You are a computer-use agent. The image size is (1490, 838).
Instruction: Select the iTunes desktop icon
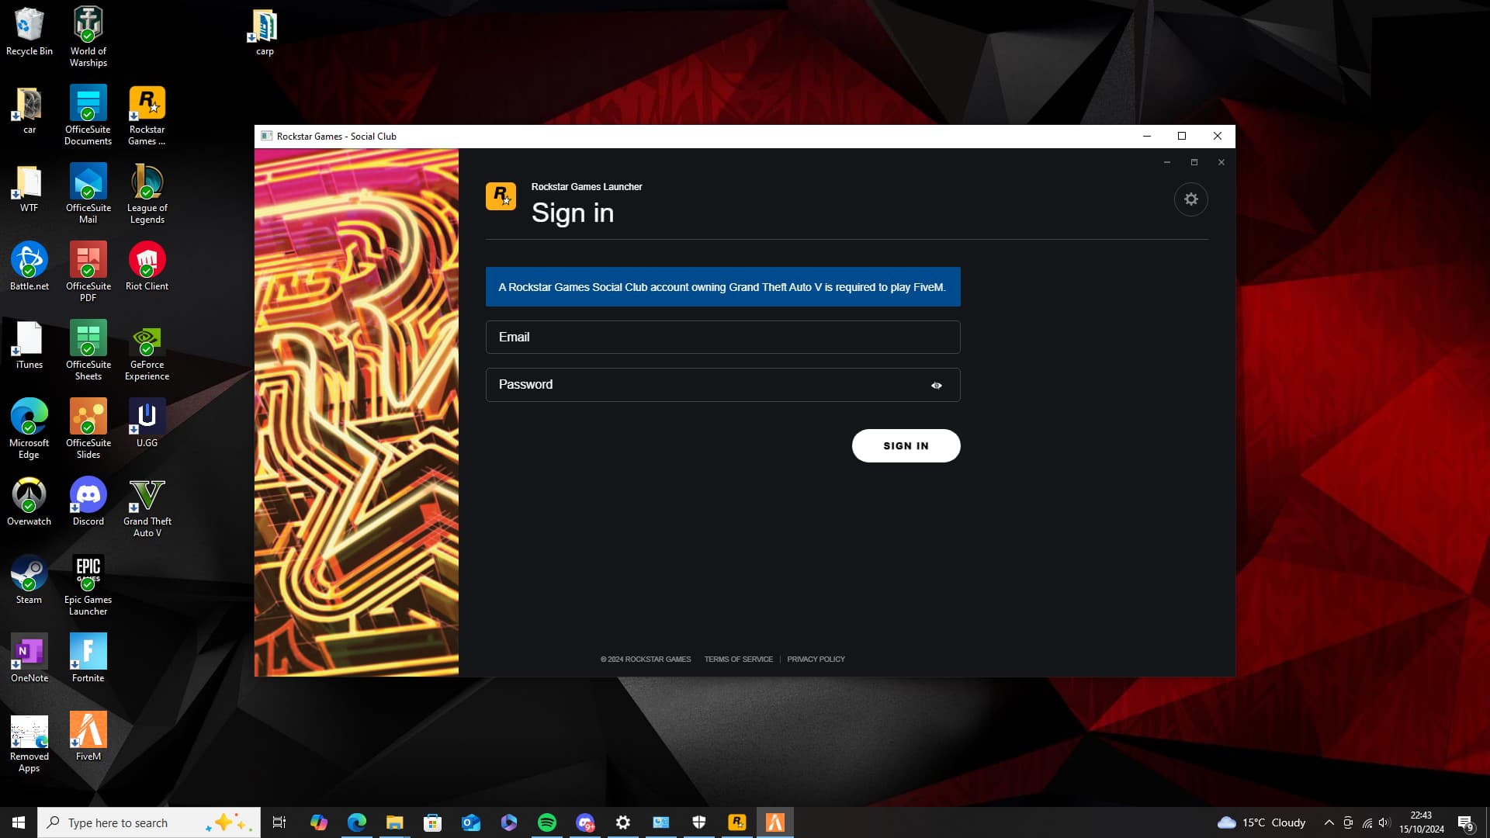click(29, 345)
